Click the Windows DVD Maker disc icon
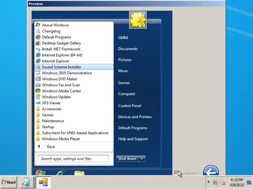 pyautogui.click(x=38, y=79)
